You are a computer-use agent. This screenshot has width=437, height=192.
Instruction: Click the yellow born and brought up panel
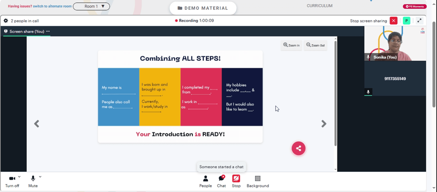click(x=160, y=97)
